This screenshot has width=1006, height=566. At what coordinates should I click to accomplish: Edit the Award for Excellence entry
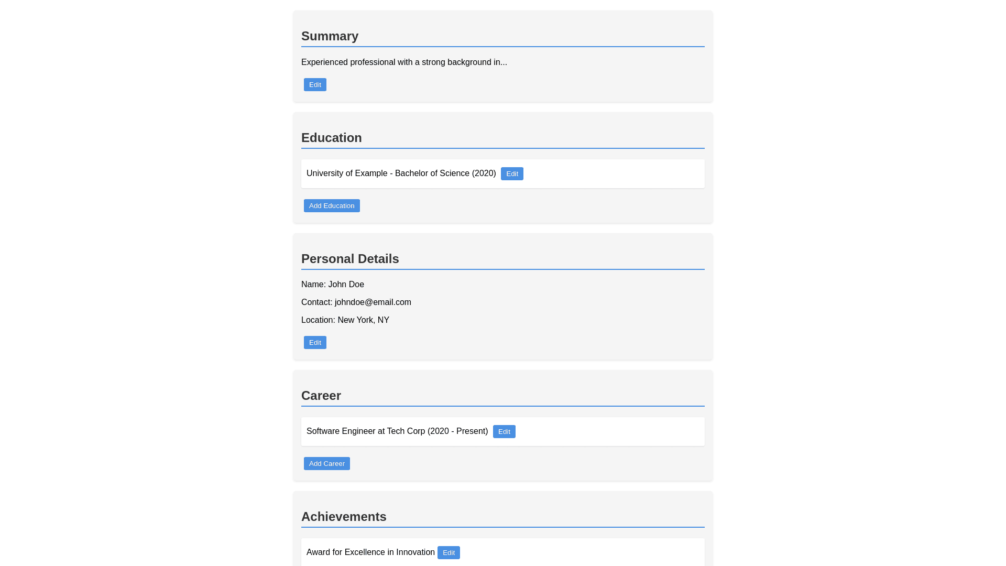pos(449,553)
